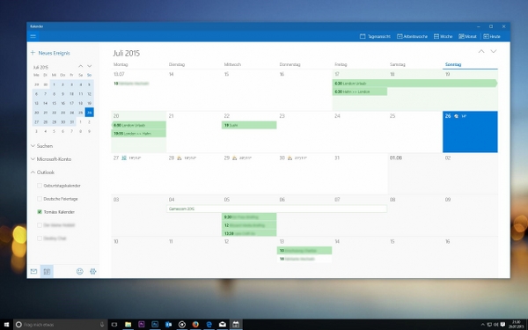Uncheck the Tomáss Kalender checkbox
Viewport: 528px width, 330px height.
[40, 212]
